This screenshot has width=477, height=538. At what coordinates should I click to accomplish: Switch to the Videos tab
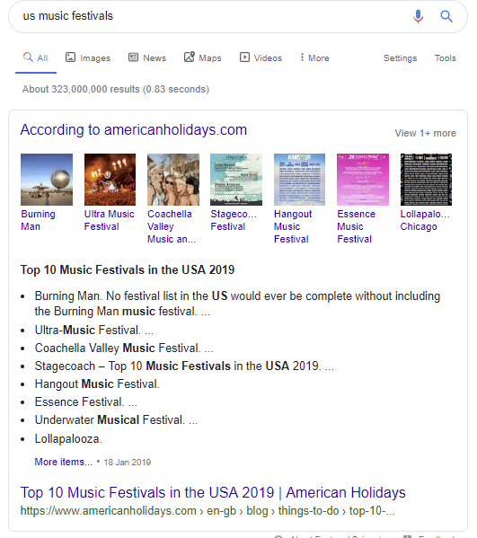click(261, 57)
